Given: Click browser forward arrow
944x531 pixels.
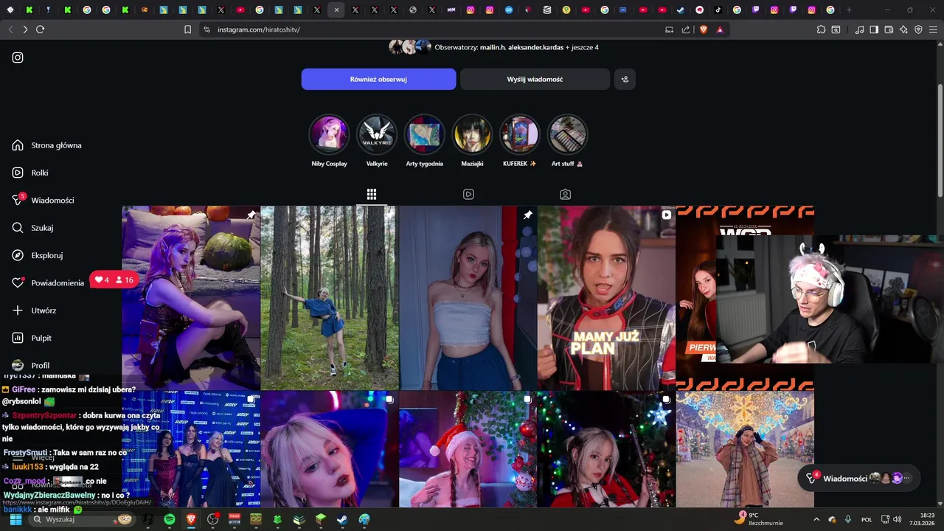Looking at the screenshot, I should coord(25,29).
